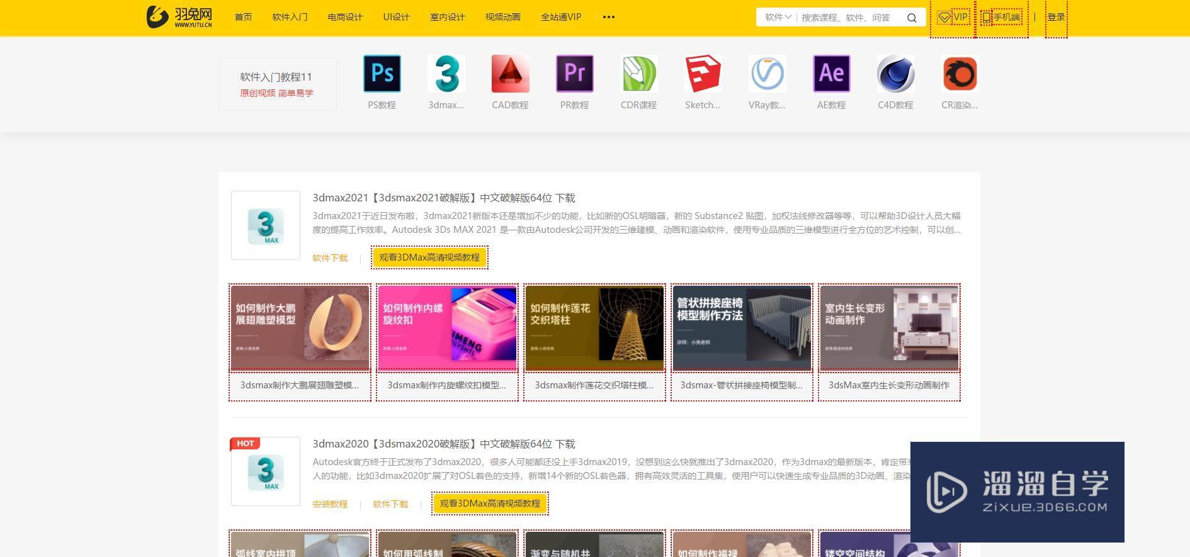Open 室内设计 navigation item
This screenshot has height=557, width=1190.
tap(447, 17)
